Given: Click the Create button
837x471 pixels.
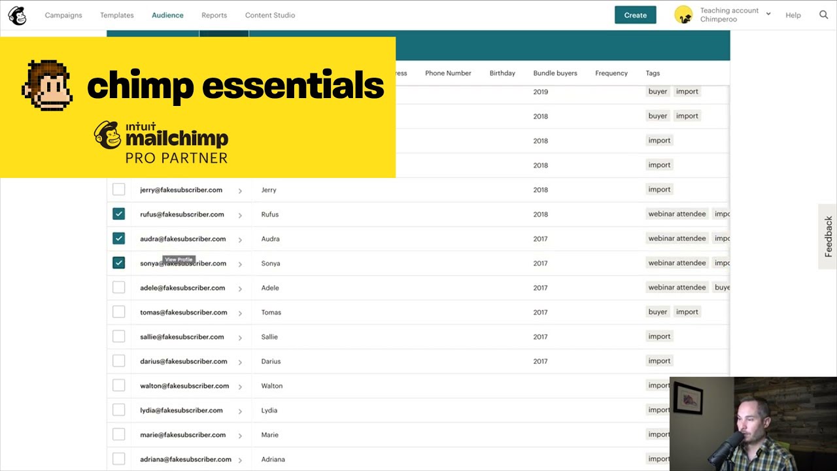Looking at the screenshot, I should [x=635, y=15].
